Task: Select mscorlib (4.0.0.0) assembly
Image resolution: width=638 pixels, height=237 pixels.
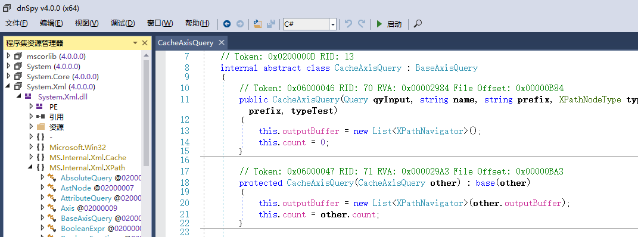Action: point(56,56)
